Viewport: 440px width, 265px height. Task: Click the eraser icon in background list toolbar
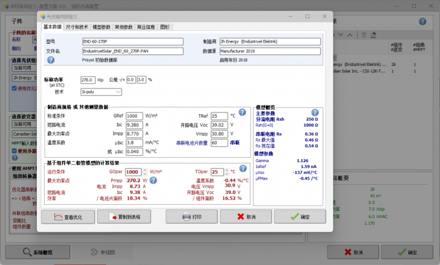373,35
